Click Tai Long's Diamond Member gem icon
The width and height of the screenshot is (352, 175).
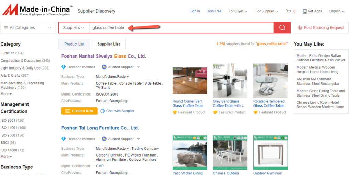[64, 139]
